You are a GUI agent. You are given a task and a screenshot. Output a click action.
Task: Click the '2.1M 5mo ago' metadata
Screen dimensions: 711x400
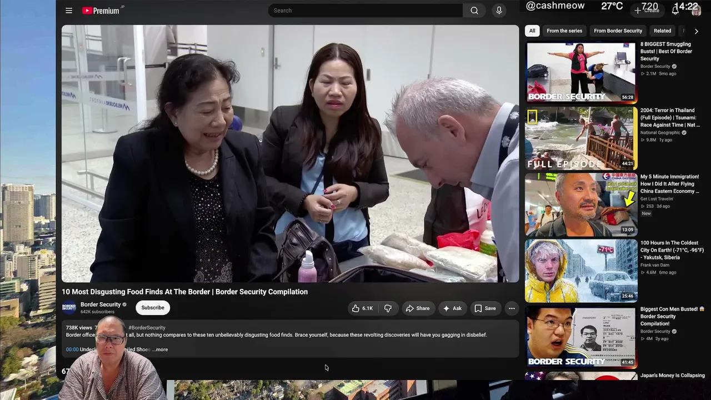[x=658, y=73]
